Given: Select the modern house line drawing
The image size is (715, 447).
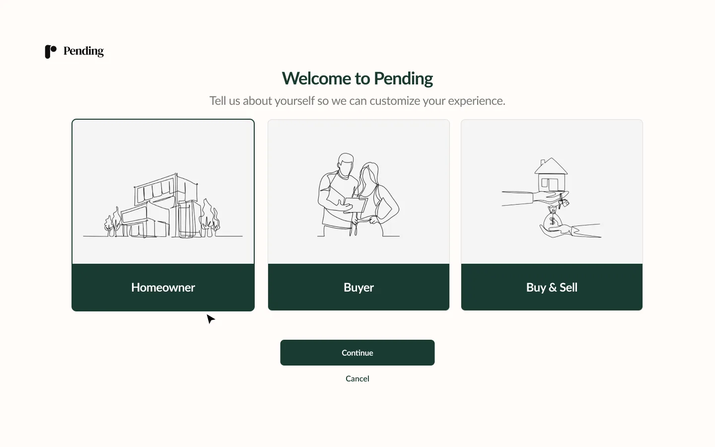Looking at the screenshot, I should coord(163,208).
